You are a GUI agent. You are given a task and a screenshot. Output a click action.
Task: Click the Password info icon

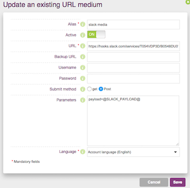83,78
